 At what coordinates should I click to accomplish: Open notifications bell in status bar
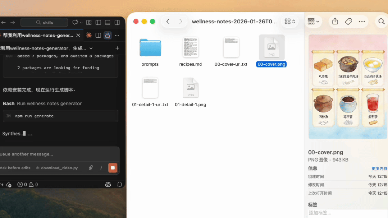coord(119,185)
